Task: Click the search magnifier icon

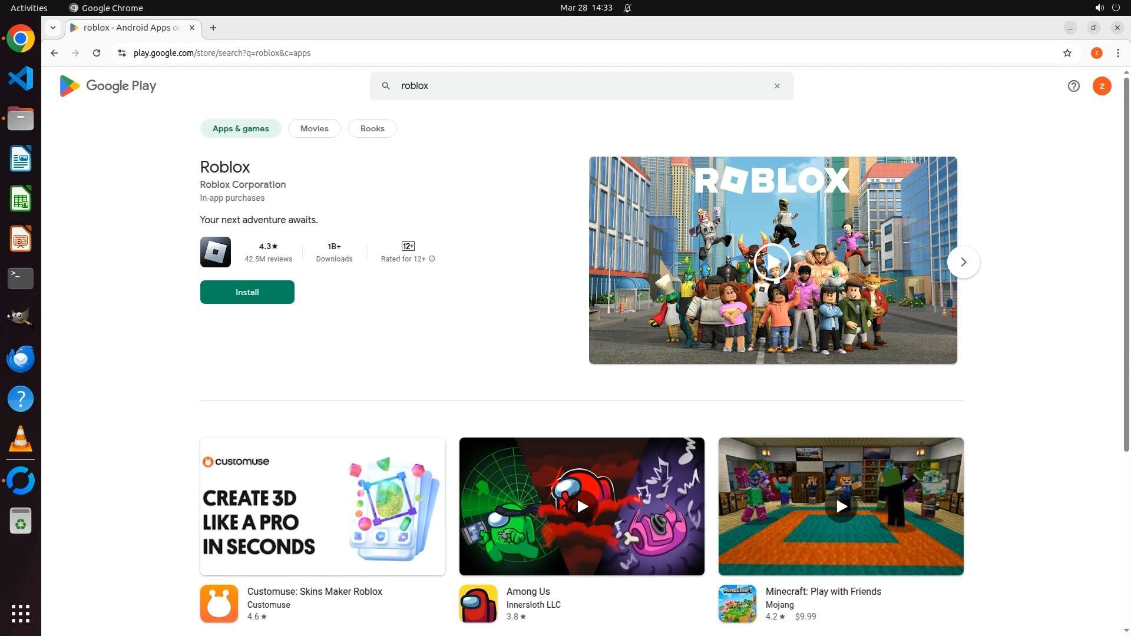Action: pos(386,86)
